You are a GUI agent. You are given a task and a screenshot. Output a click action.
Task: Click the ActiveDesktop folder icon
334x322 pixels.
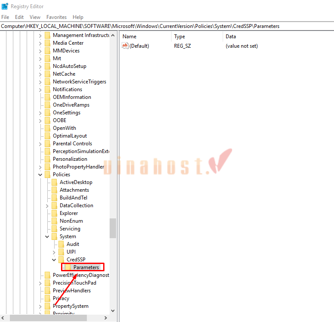(x=54, y=182)
